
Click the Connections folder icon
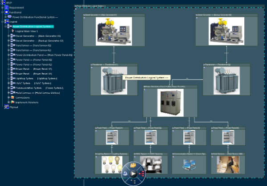12,97
